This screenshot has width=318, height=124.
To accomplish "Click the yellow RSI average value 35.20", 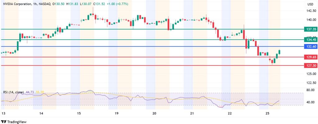I will tap(40, 92).
